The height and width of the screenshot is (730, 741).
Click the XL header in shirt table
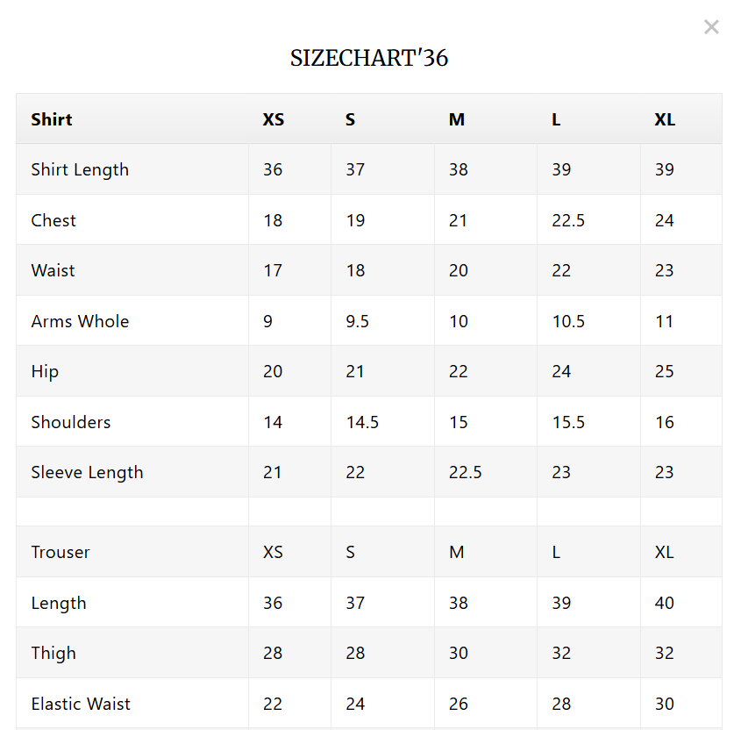pyautogui.click(x=665, y=119)
